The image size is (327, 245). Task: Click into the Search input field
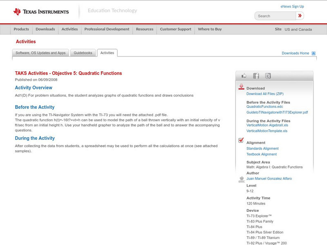[x=275, y=16]
